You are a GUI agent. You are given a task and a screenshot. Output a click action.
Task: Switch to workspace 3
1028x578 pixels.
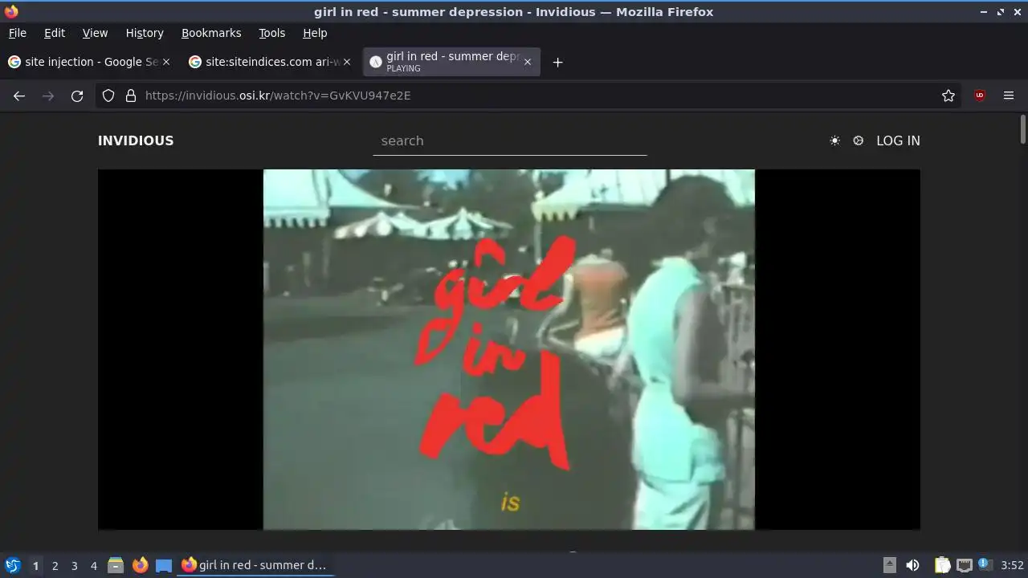point(74,565)
